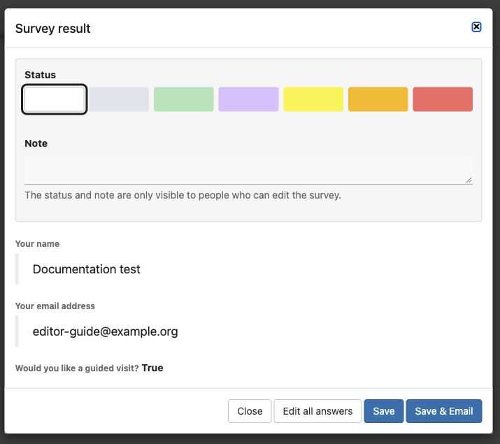
Task: Click the 'Note' heading
Action: (36, 143)
